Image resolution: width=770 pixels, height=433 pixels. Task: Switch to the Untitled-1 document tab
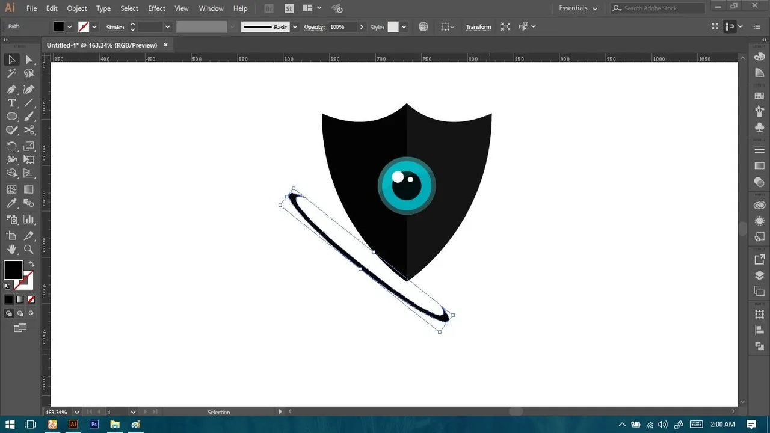102,45
